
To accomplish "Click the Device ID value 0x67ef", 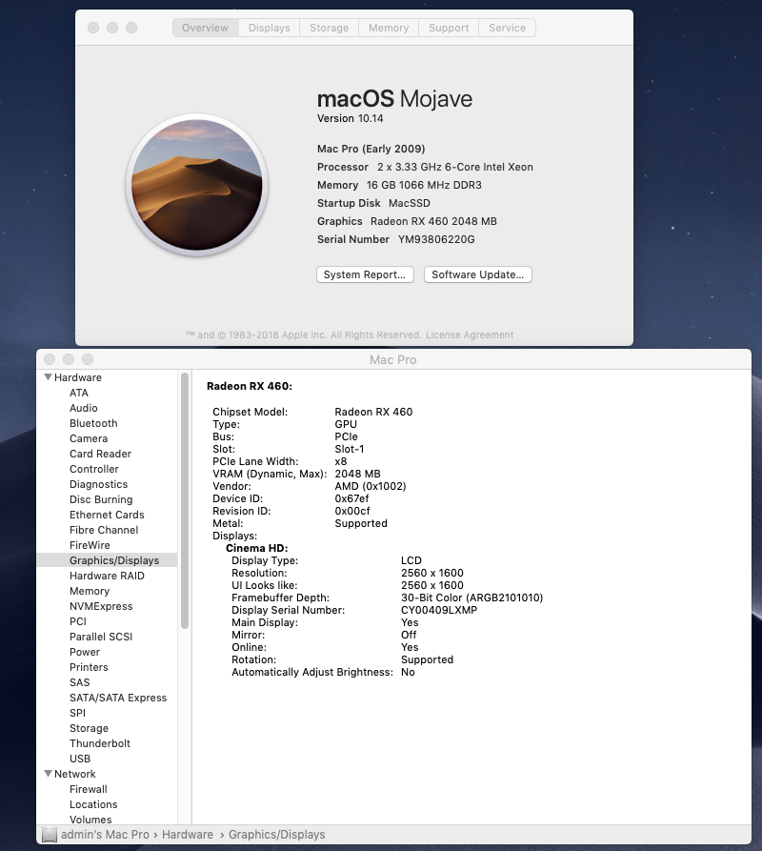I will click(351, 498).
